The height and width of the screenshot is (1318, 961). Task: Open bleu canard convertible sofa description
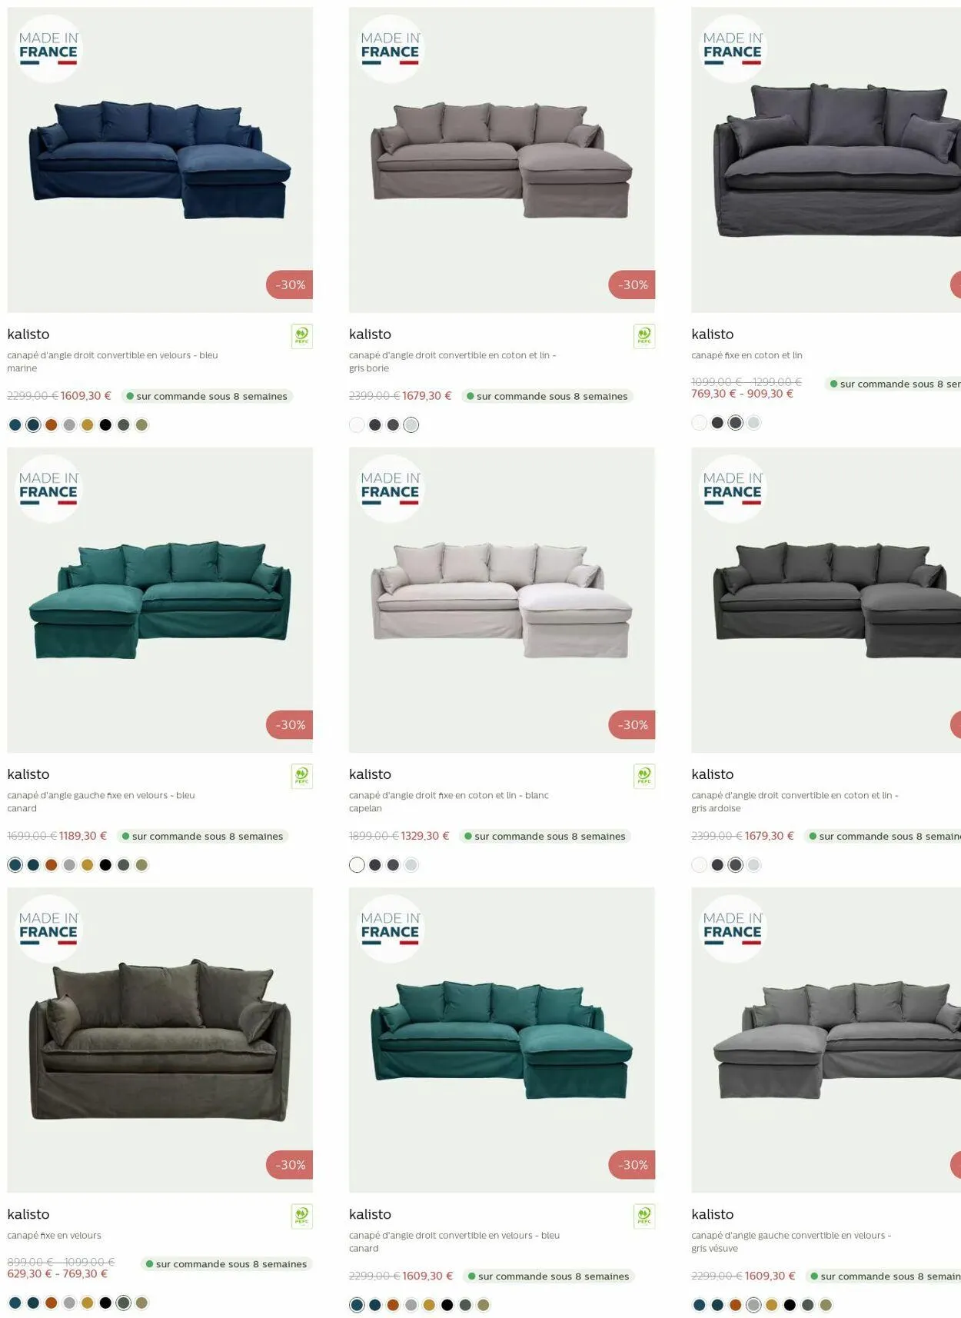pyautogui.click(x=454, y=1241)
